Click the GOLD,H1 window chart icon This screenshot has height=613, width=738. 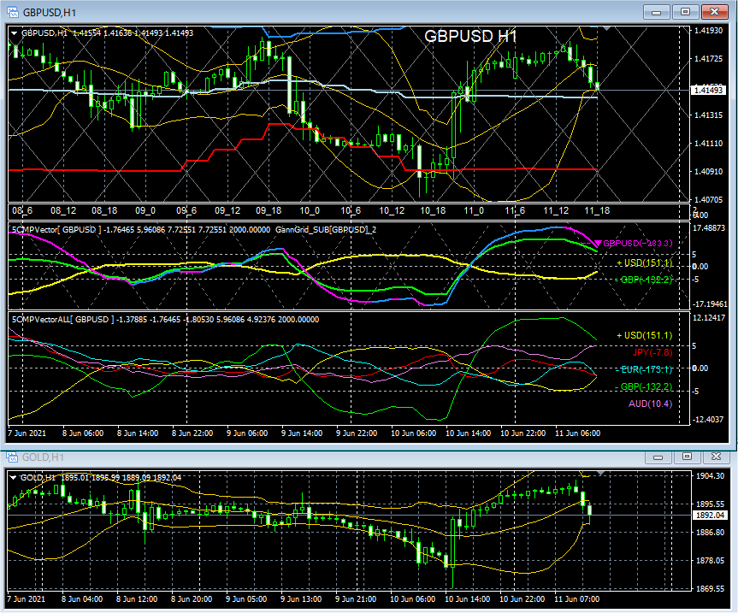point(13,457)
